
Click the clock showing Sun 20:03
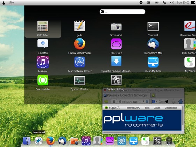tap(183, 3)
